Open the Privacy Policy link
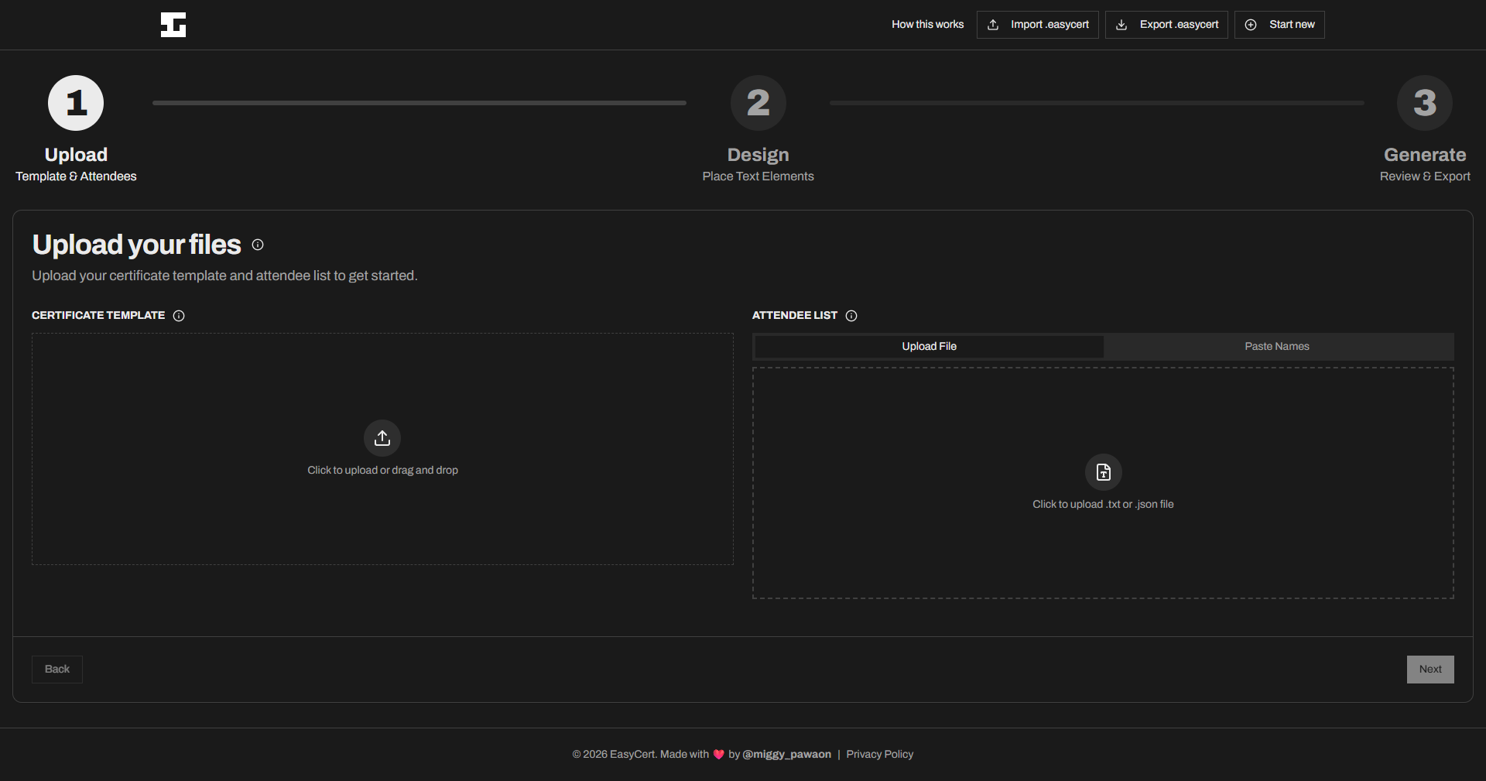1486x781 pixels. pyautogui.click(x=880, y=755)
